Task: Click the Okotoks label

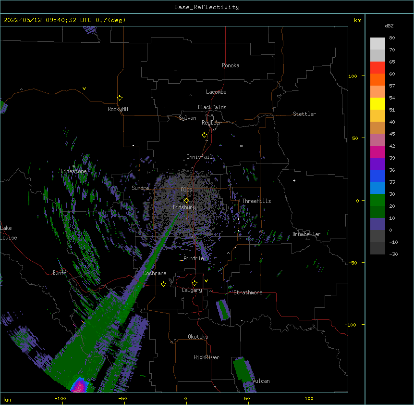Action: pos(198,337)
